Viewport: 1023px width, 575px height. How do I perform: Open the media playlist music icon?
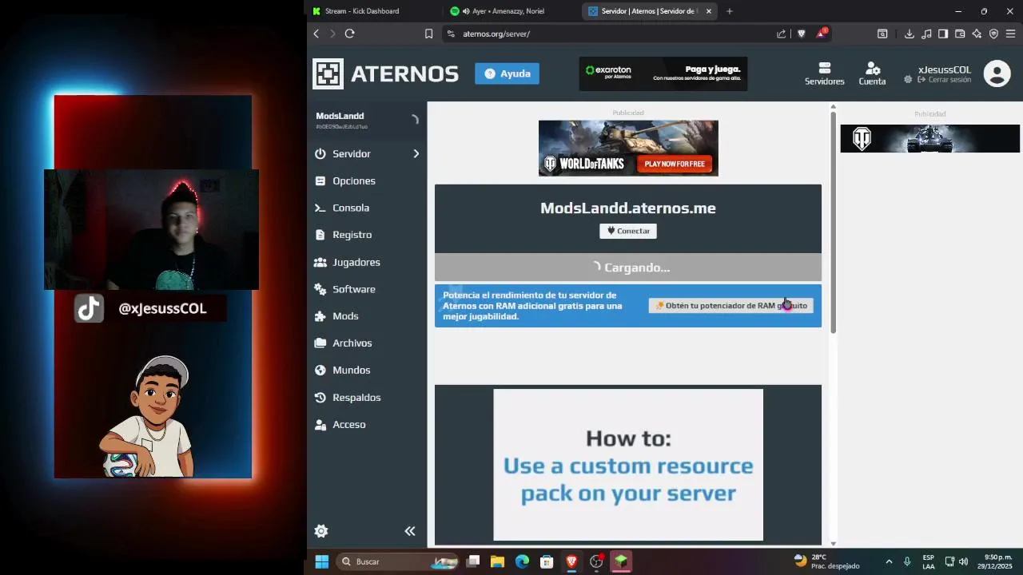[926, 34]
